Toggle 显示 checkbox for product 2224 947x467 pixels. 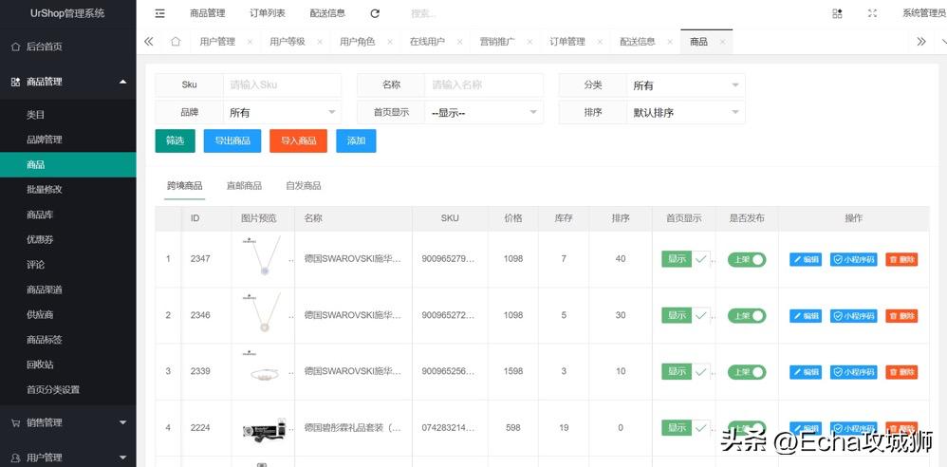[x=685, y=428]
